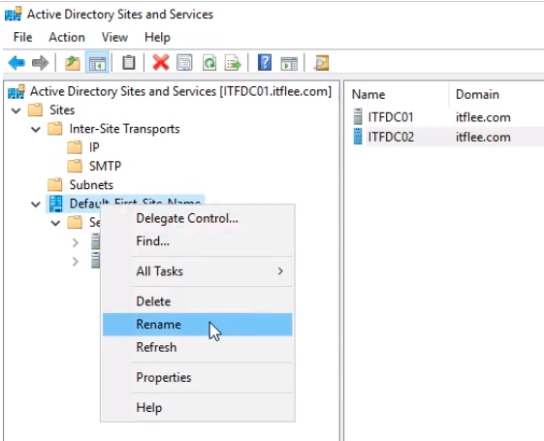Click the Subnets folder icon
Screen dimensions: 544x441
point(55,185)
